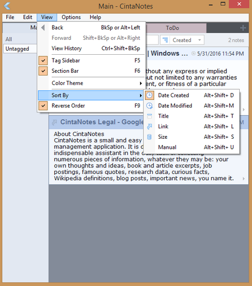Open the Options menu
252x286 pixels.
click(71, 17)
